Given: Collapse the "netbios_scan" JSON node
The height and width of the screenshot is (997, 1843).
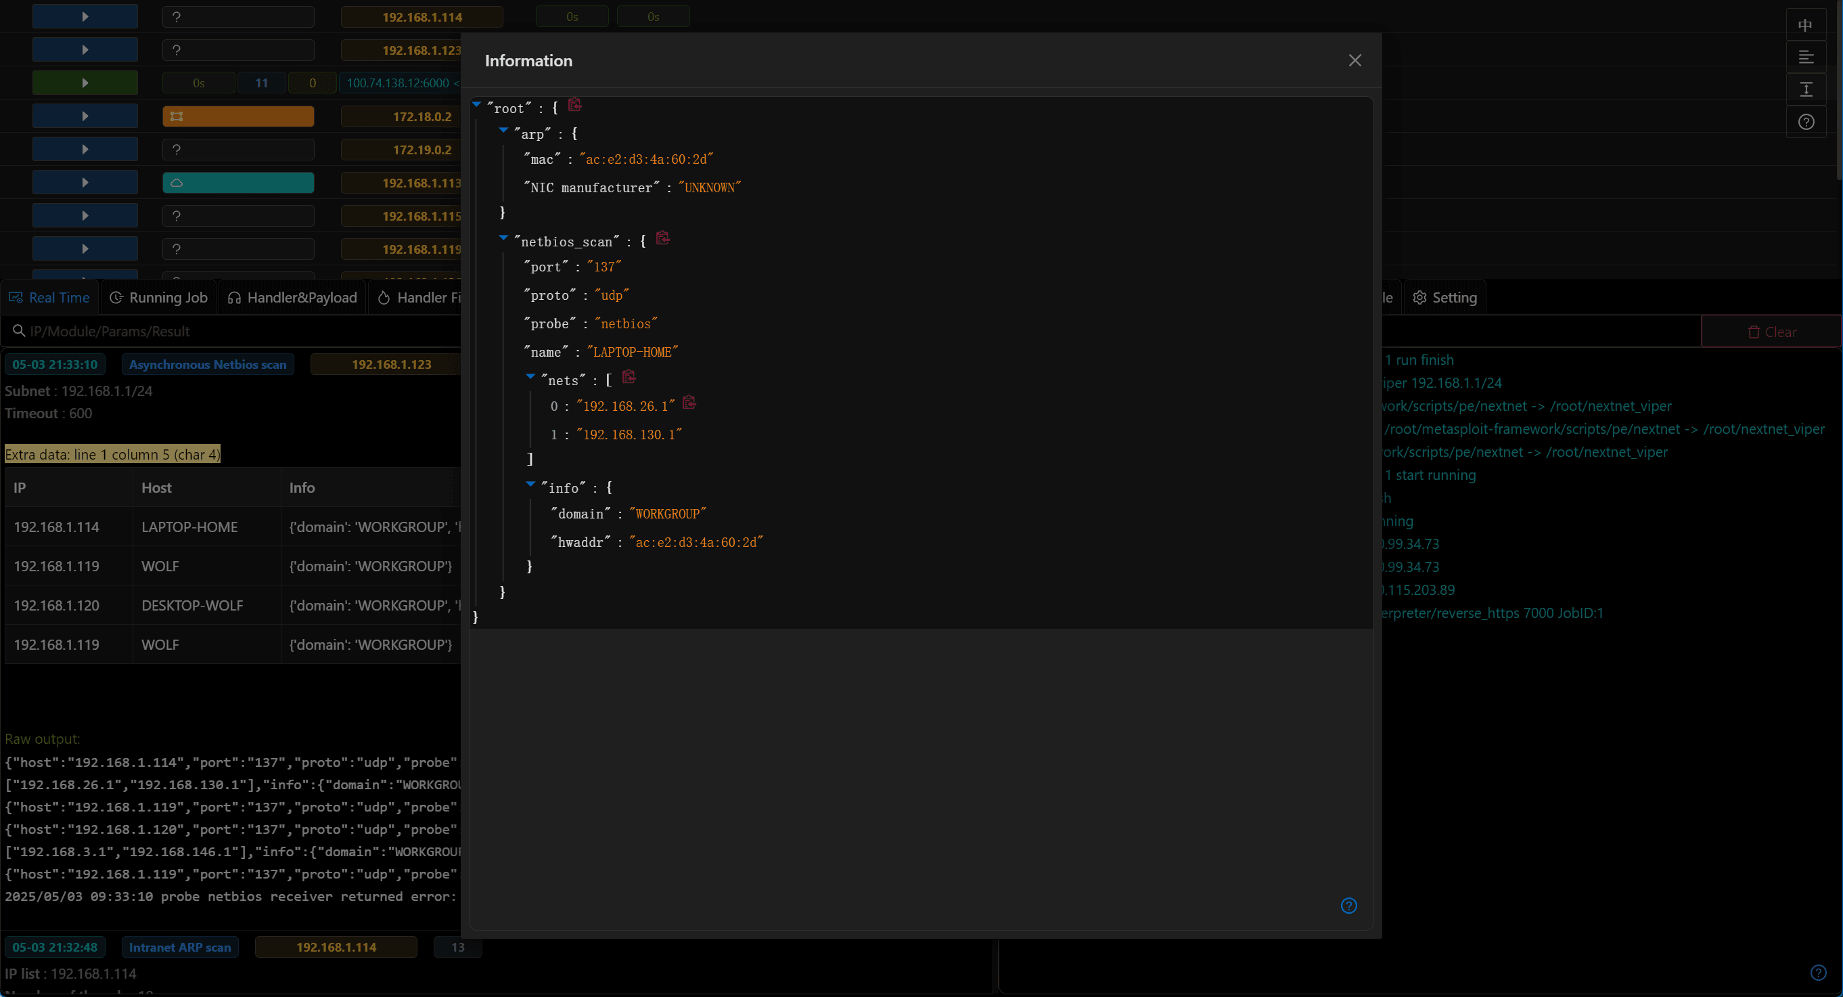Looking at the screenshot, I should [503, 238].
